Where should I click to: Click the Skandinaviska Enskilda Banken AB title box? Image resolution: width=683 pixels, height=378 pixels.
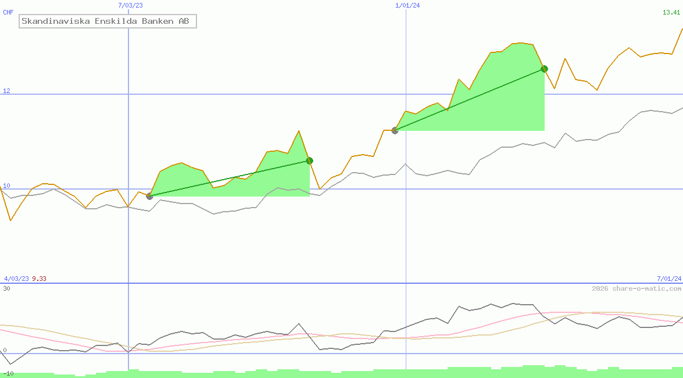[x=108, y=22]
